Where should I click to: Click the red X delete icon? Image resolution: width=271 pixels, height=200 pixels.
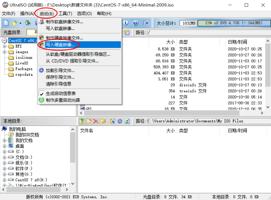tap(96, 121)
